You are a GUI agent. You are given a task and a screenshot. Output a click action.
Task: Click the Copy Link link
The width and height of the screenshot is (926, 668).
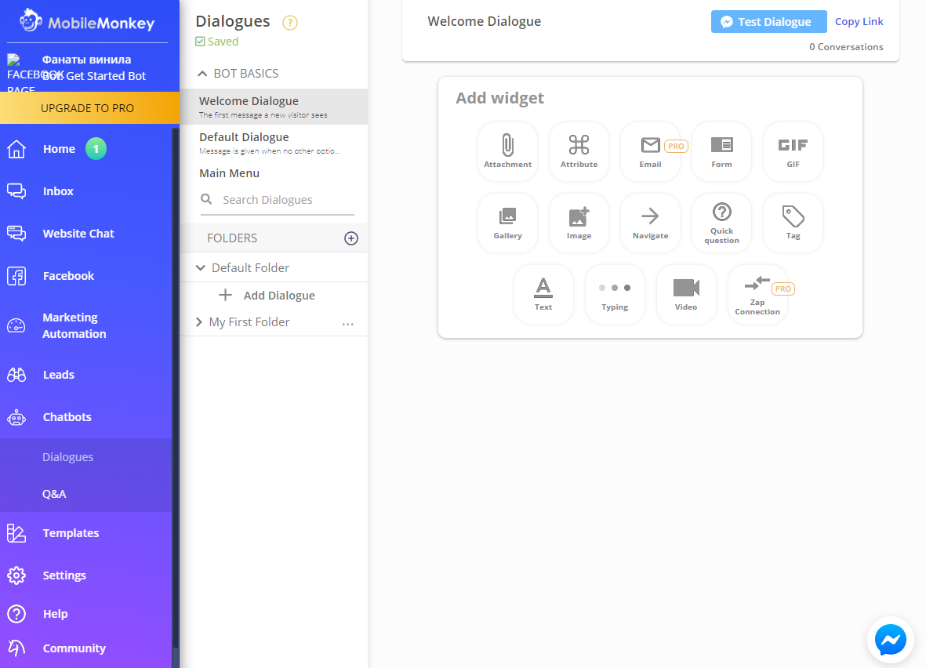[859, 22]
